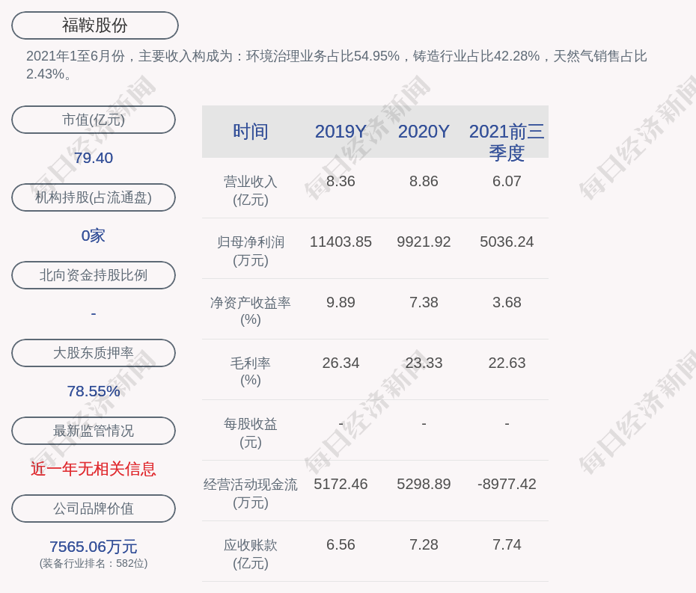The height and width of the screenshot is (593, 696).
Task: Click the 净资产收益率(%) row label
Action: pos(251,311)
